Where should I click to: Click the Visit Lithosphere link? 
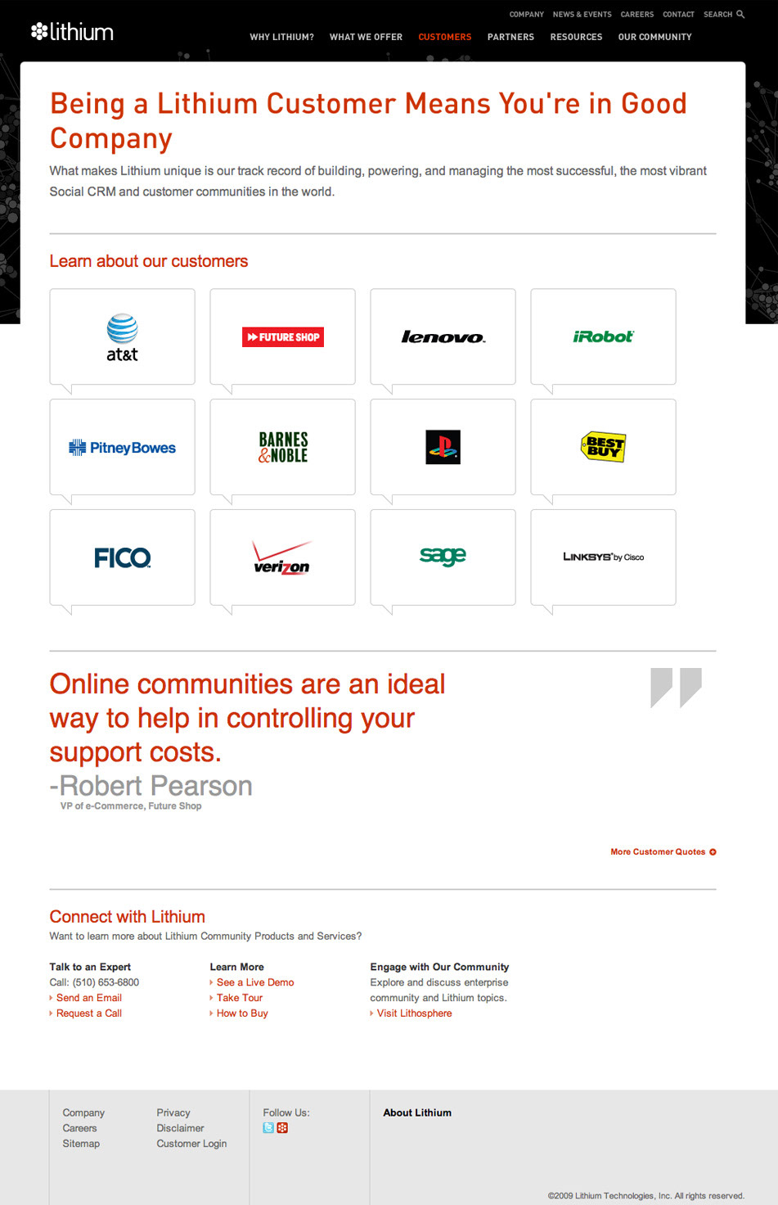pyautogui.click(x=414, y=1013)
